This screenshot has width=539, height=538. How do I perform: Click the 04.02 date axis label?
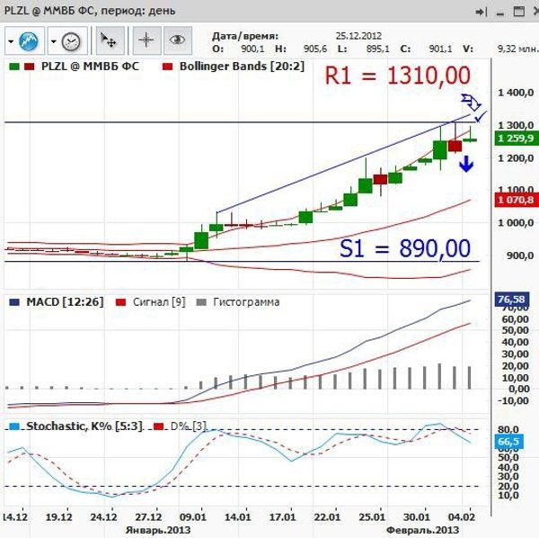point(462,517)
